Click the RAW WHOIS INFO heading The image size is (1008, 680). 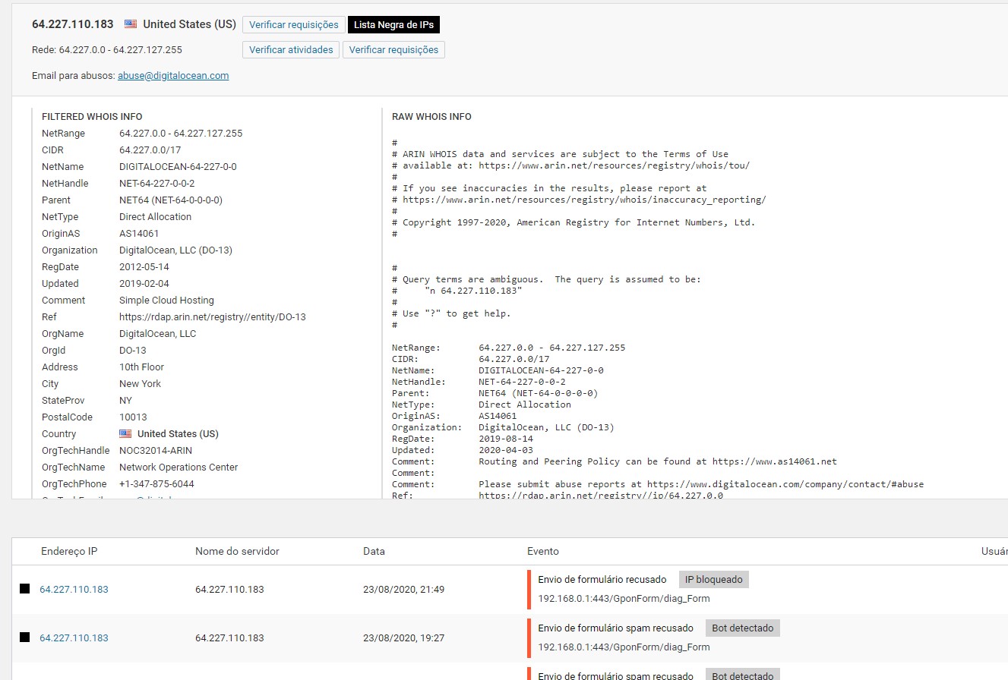click(x=431, y=117)
